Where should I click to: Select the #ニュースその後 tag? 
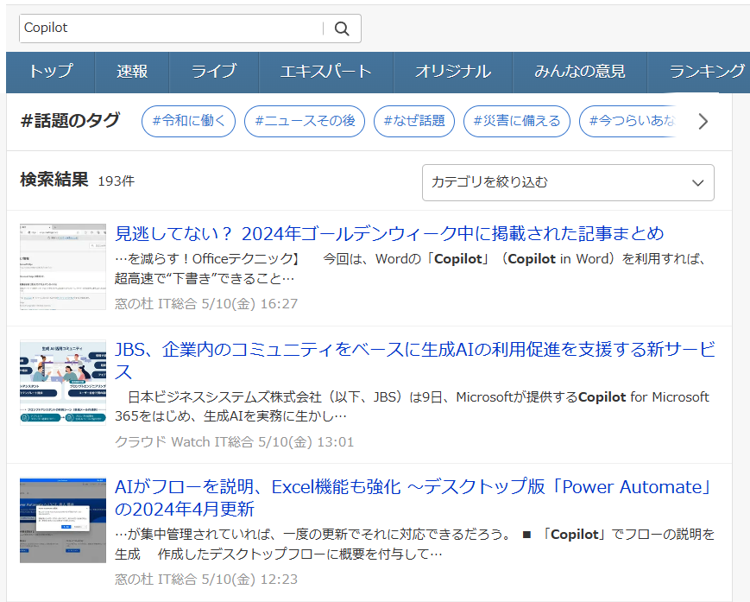[x=305, y=121]
